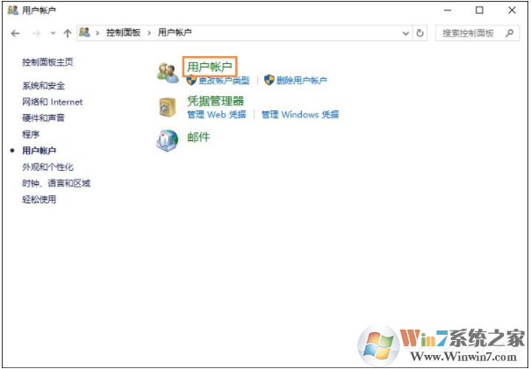Open 控制面板主页 in the sidebar
This screenshot has width=531, height=369.
coord(47,62)
